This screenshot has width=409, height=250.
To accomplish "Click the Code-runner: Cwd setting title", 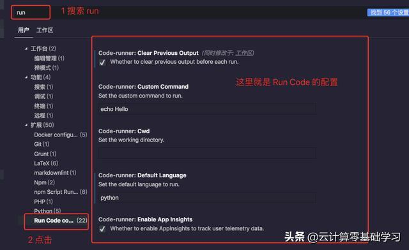I will tap(124, 131).
